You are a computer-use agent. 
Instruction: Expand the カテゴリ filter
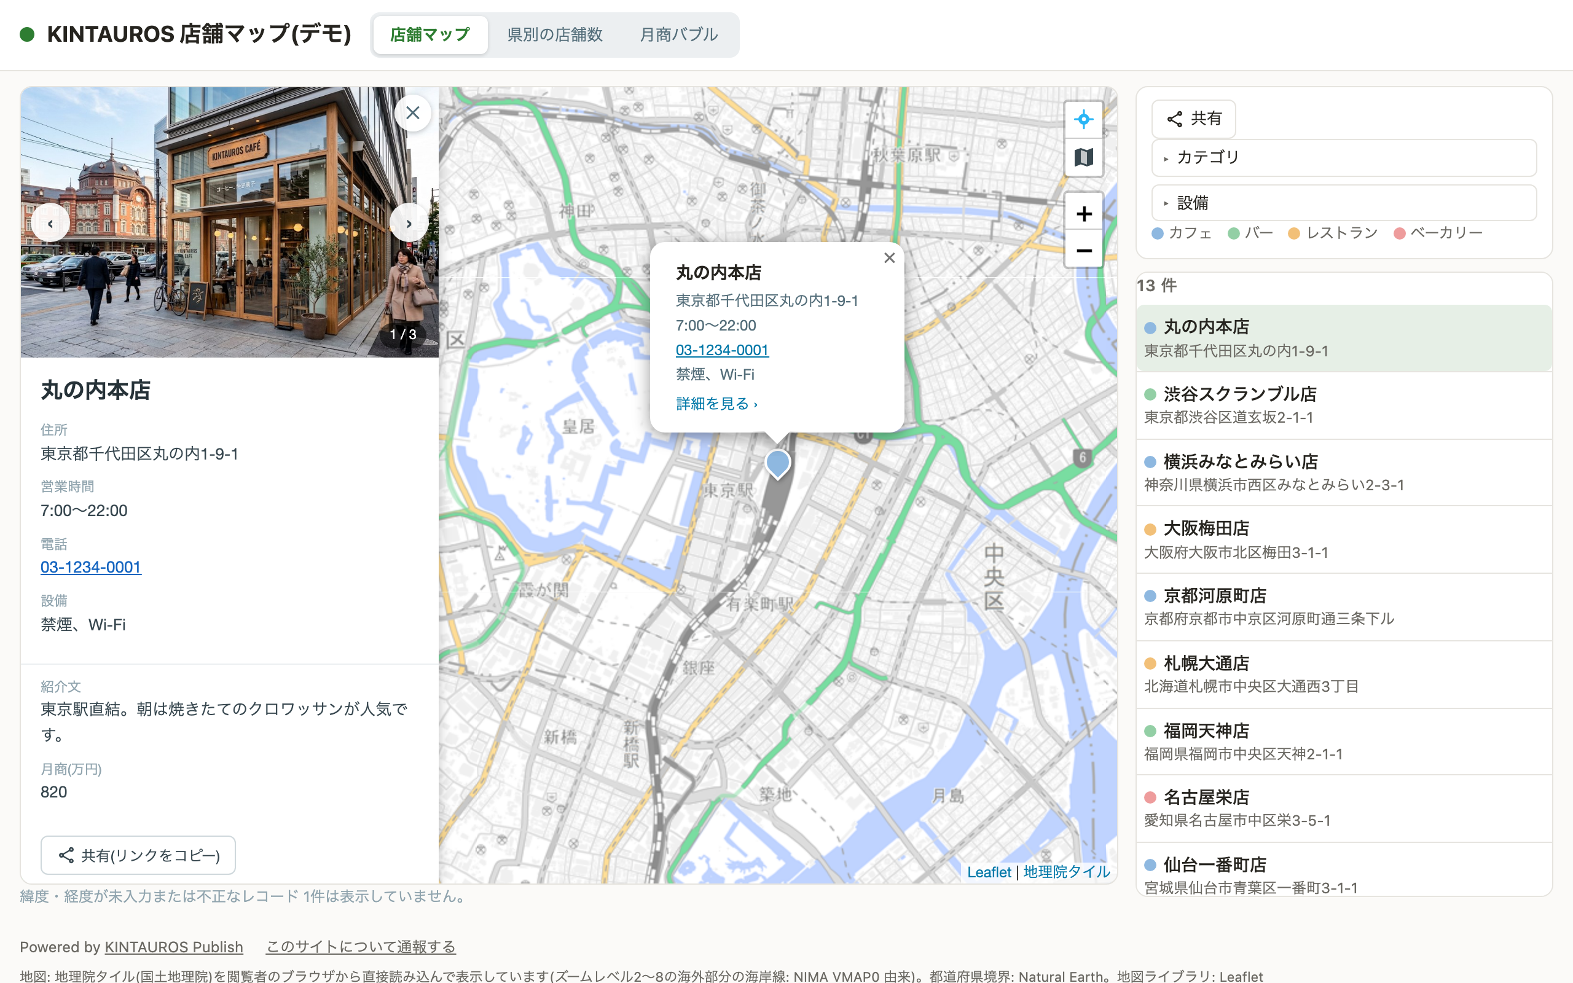coord(1344,157)
